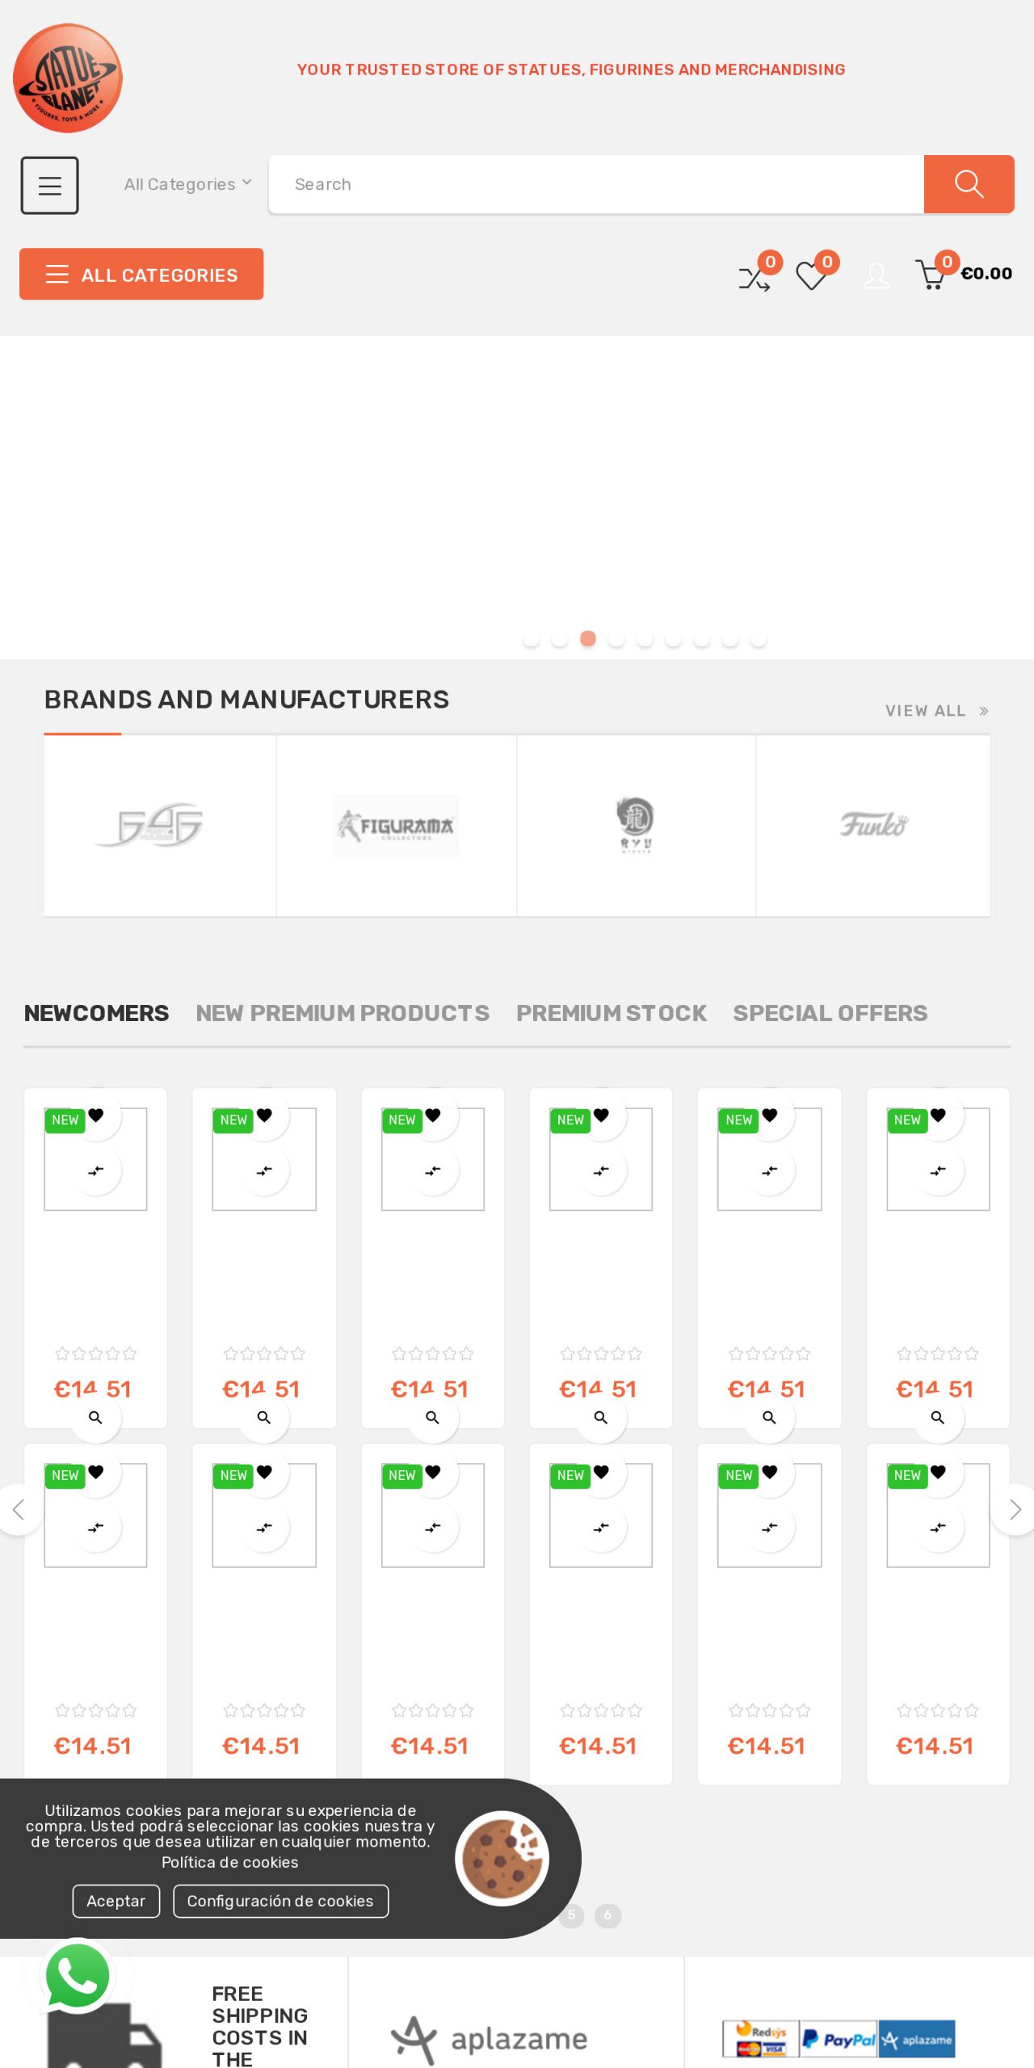The height and width of the screenshot is (2068, 1034).
Task: Accept cookies with Aceptar button
Action: (x=116, y=1901)
